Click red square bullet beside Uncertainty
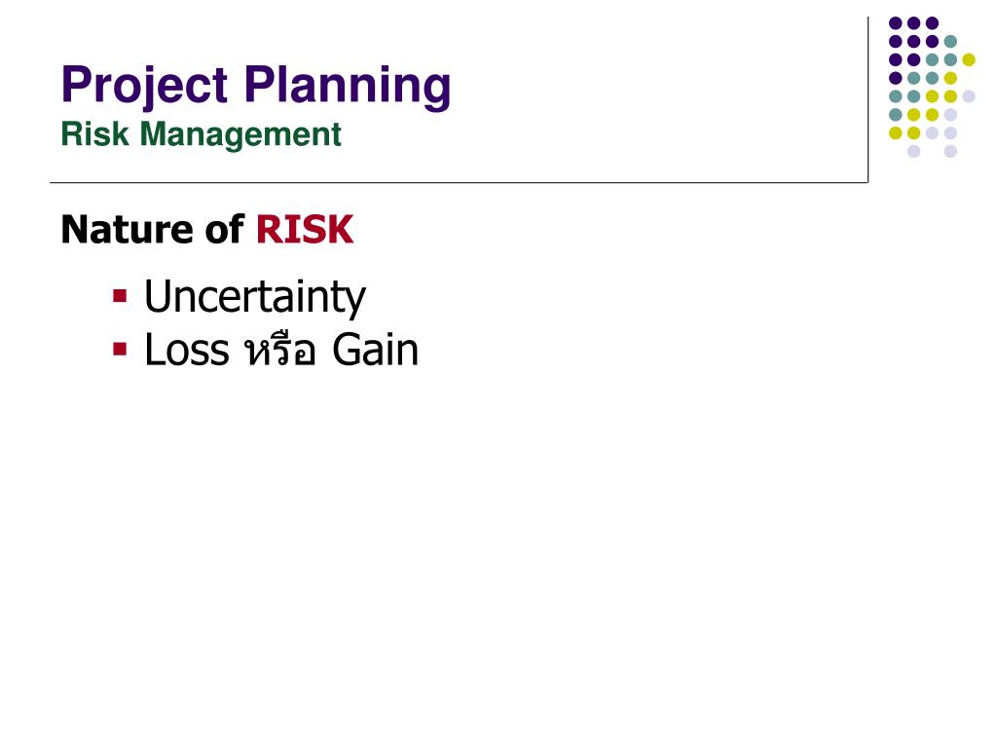 tap(120, 296)
